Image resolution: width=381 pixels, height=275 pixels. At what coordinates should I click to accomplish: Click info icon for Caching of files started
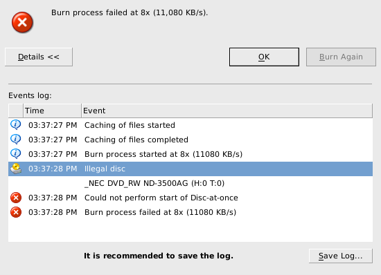pos(16,125)
